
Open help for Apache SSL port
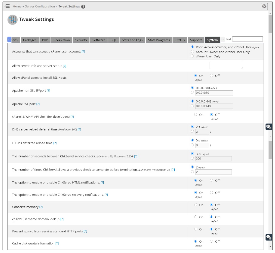[x=38, y=104]
